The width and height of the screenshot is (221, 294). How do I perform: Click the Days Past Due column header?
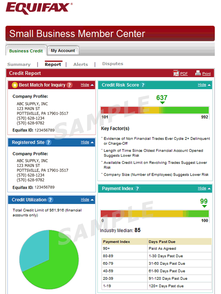tap(179, 241)
